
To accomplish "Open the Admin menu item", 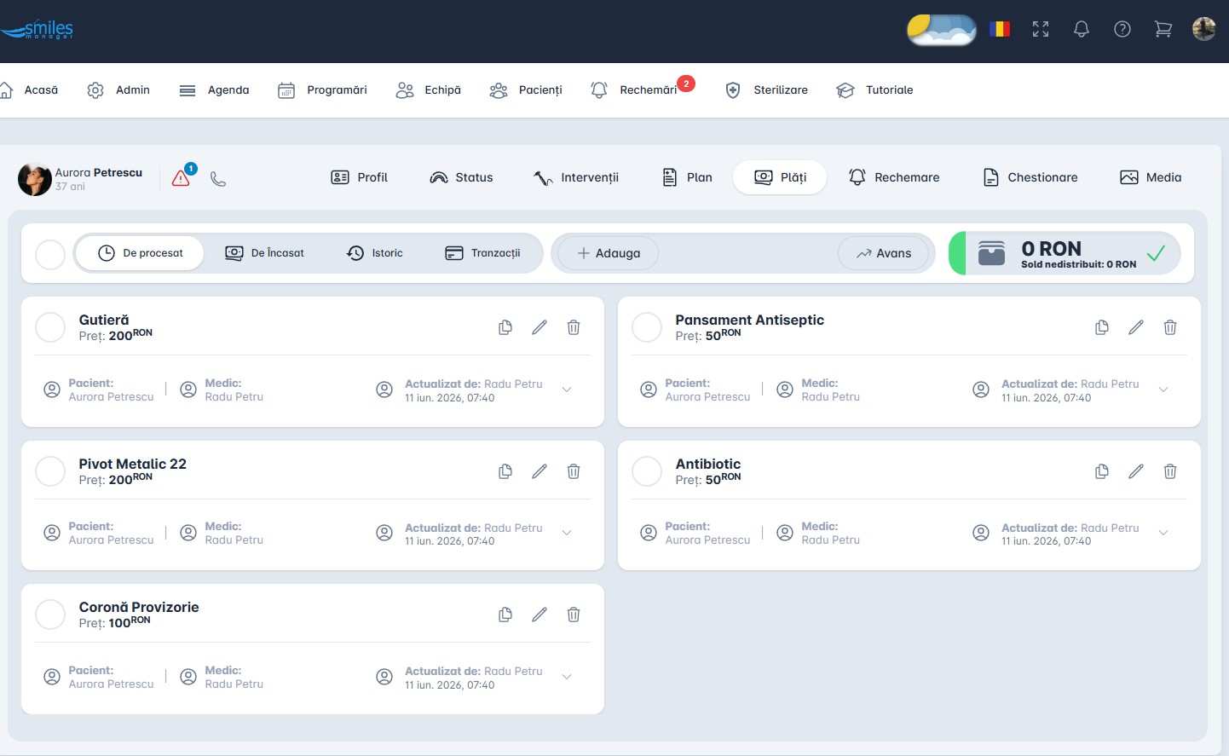I will click(118, 89).
